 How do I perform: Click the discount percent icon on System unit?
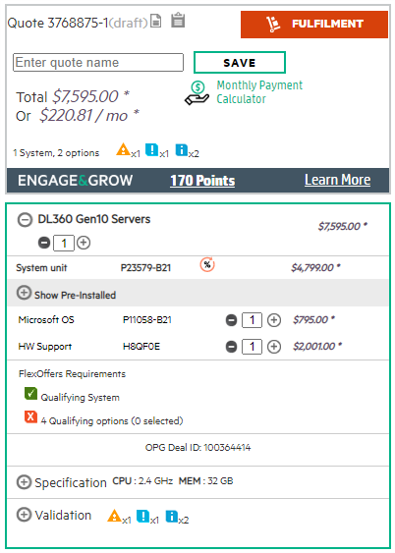207,264
